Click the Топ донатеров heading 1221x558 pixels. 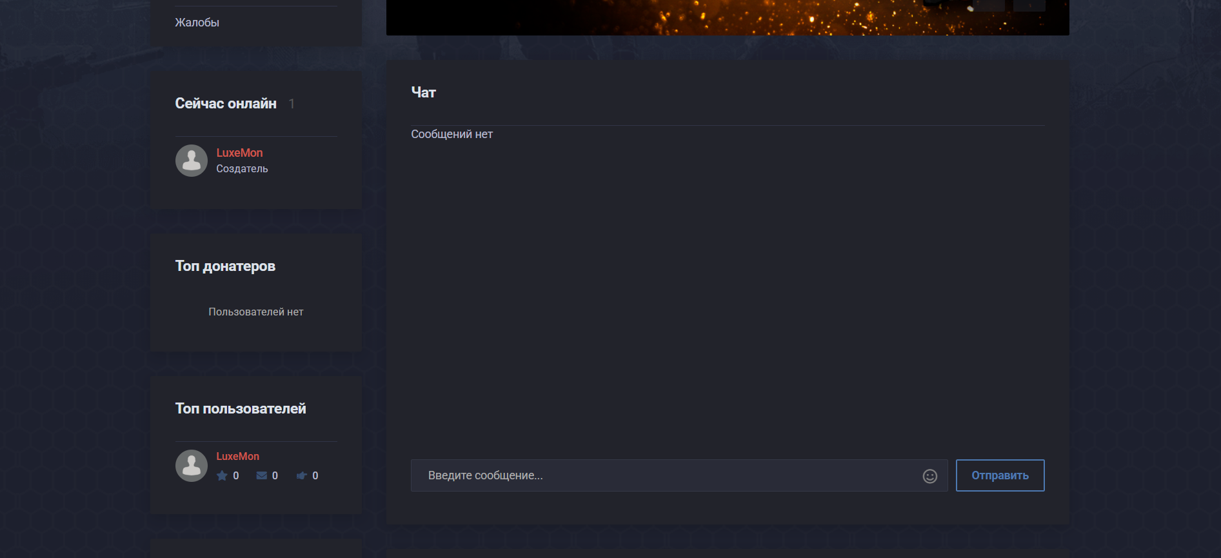(225, 266)
